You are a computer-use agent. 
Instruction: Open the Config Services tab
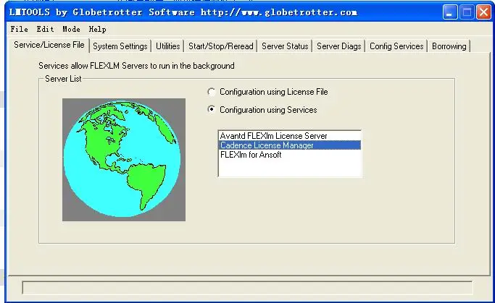pyautogui.click(x=396, y=46)
